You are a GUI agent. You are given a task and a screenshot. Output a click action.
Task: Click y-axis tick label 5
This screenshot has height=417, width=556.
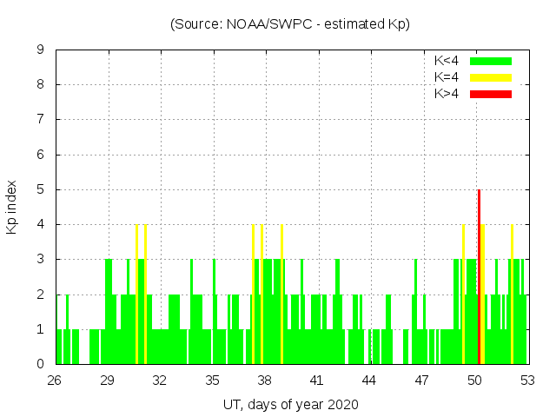point(41,189)
